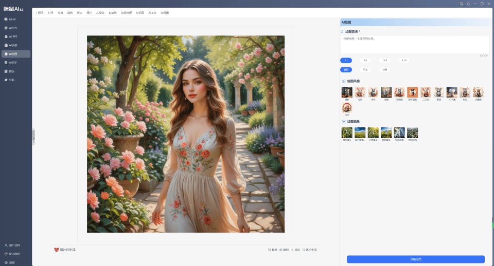494x266 pixels.
Task: Select the 1:1 aspect ratio option
Action: point(346,60)
